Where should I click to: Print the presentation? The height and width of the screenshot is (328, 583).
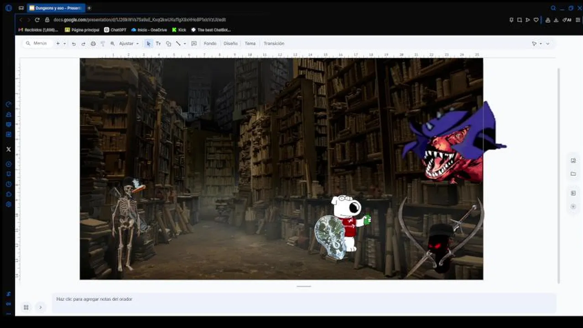pyautogui.click(x=93, y=44)
